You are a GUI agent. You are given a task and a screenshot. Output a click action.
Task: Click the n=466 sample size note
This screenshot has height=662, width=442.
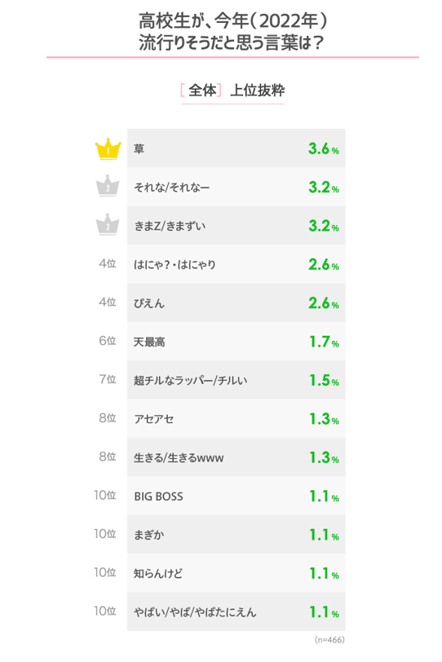click(x=329, y=640)
